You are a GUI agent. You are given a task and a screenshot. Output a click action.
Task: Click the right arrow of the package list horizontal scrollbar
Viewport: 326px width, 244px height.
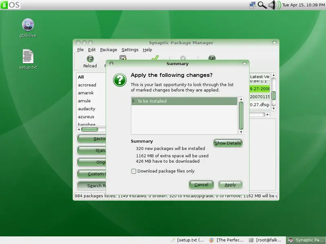(x=268, y=114)
